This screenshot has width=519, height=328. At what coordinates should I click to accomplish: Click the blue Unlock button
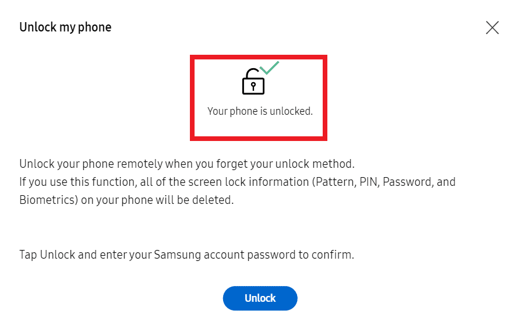coord(260,298)
